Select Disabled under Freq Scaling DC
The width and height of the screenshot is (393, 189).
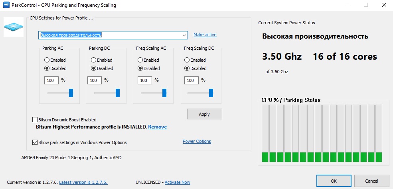pyautogui.click(x=196, y=68)
